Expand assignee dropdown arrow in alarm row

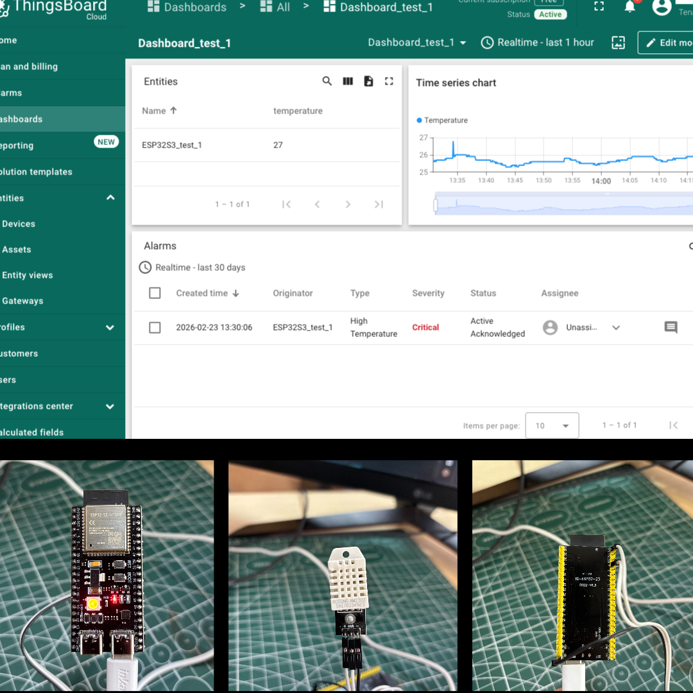click(x=616, y=327)
